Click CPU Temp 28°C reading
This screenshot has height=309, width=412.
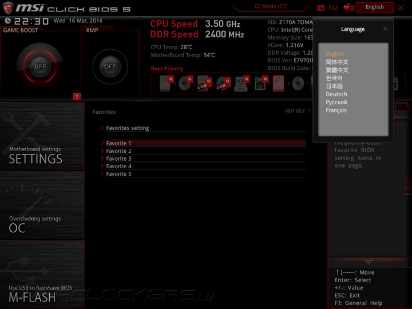171,47
